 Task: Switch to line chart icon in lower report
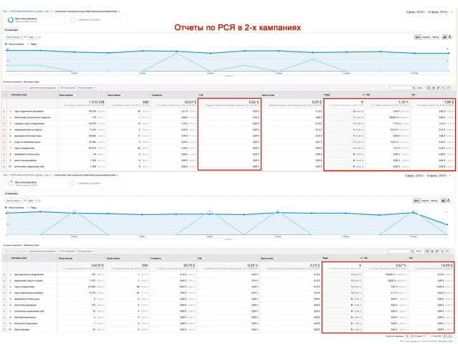click(x=444, y=201)
